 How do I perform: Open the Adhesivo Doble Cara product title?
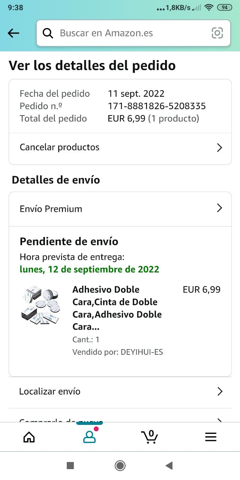point(117,308)
